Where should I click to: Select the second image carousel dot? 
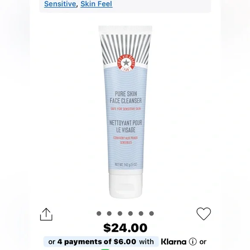point(109,213)
